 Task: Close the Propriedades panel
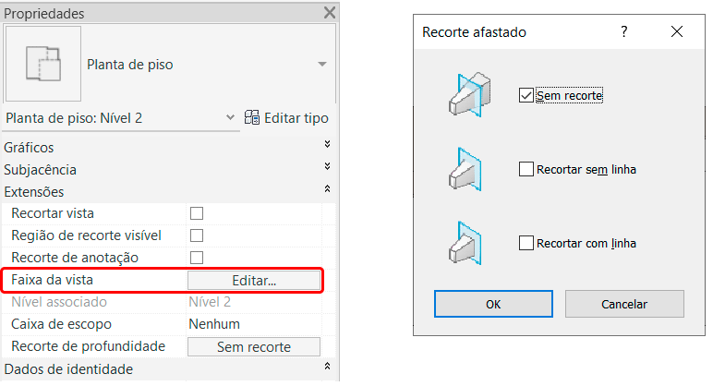(x=330, y=12)
